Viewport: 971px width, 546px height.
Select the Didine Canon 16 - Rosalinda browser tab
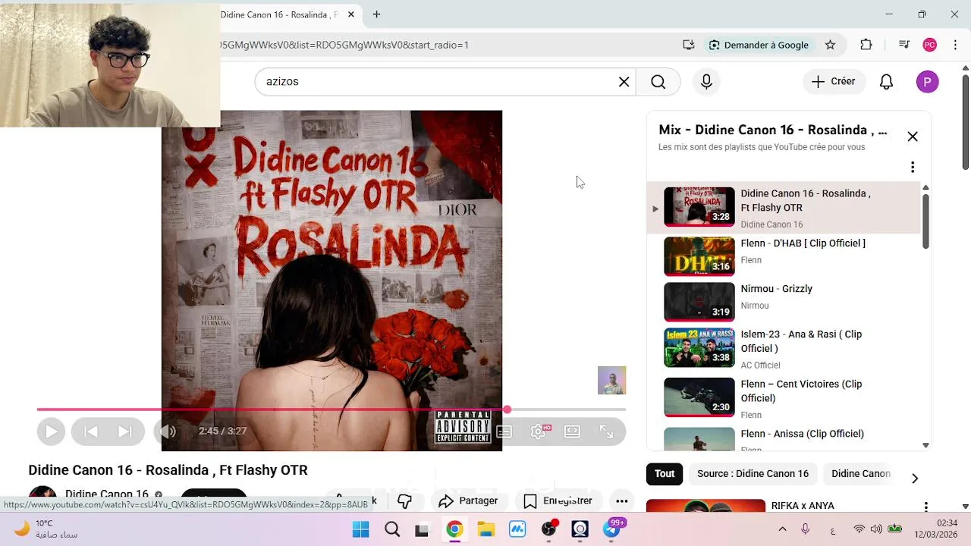click(x=281, y=14)
